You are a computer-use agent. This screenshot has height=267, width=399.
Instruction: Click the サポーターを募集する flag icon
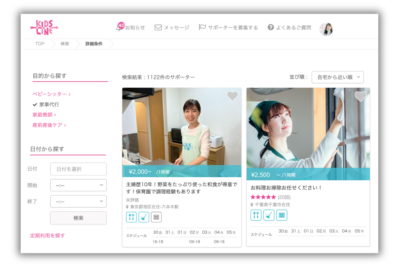pos(202,27)
